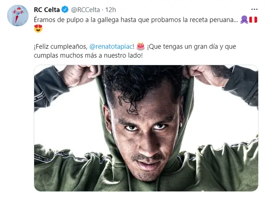Select the 'Éramos de pulpo a la gallega' text
The image size is (266, 198).
(76, 20)
